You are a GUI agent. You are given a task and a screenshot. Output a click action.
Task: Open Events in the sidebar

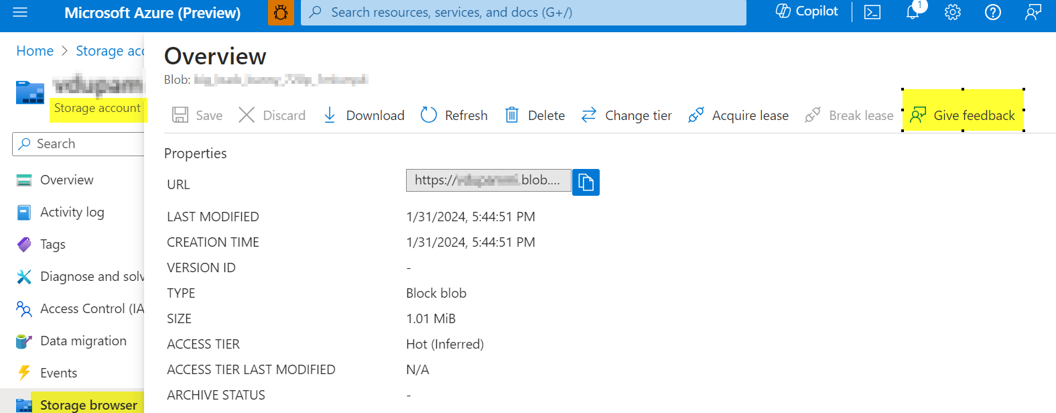pos(58,373)
